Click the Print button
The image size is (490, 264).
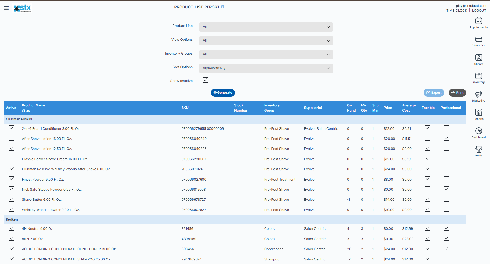(457, 93)
